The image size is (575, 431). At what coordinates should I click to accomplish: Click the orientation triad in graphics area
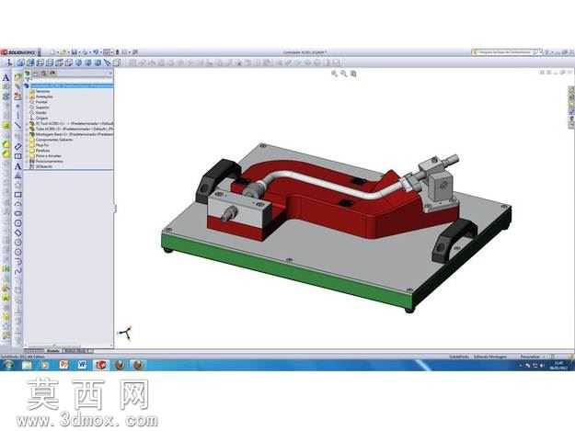[125, 333]
